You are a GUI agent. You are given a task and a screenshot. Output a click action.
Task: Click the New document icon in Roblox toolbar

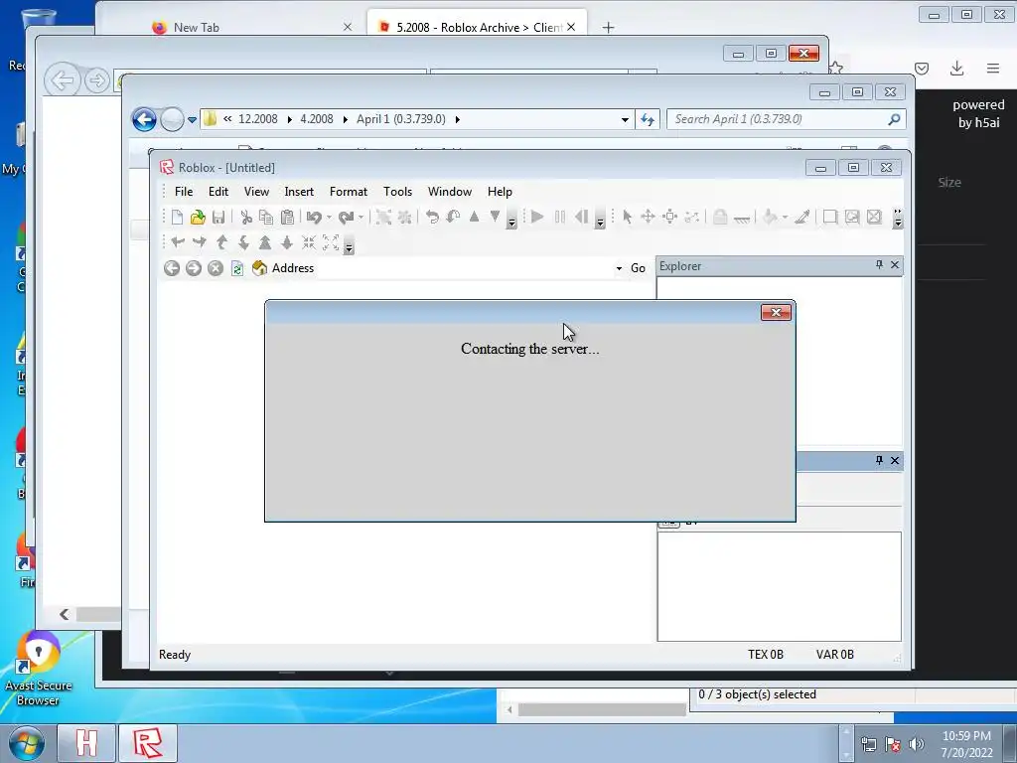point(177,217)
